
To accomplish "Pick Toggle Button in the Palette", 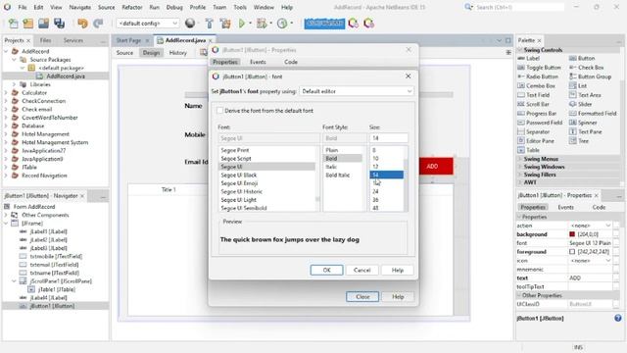I will pyautogui.click(x=540, y=68).
